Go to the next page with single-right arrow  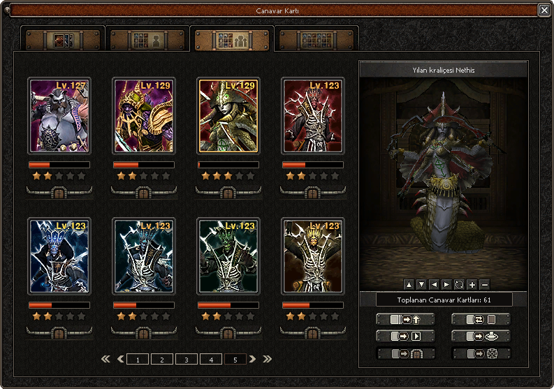[x=253, y=360]
